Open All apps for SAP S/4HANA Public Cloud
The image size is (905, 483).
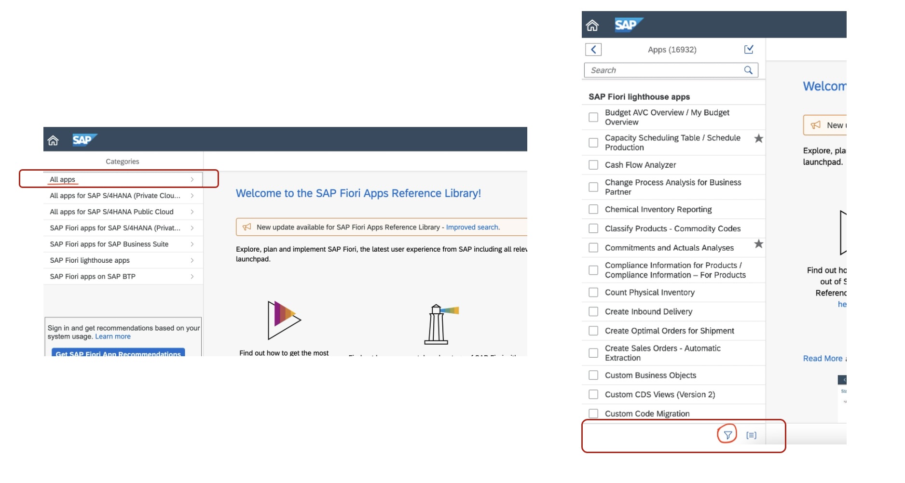click(123, 212)
